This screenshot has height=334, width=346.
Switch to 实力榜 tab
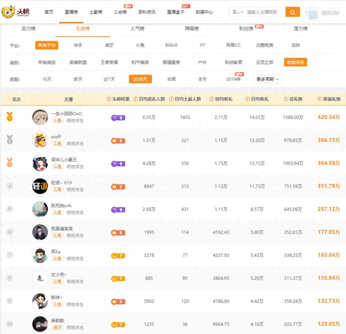[x=28, y=28]
